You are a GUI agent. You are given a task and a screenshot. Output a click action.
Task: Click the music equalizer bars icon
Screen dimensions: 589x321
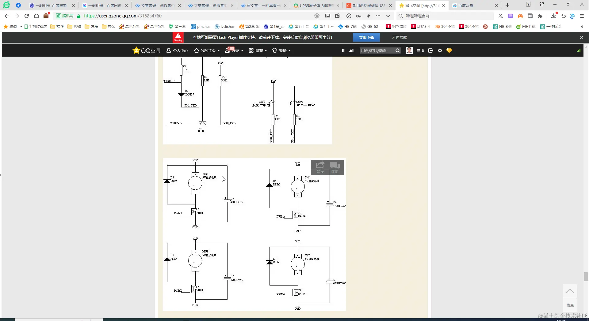pos(351,50)
